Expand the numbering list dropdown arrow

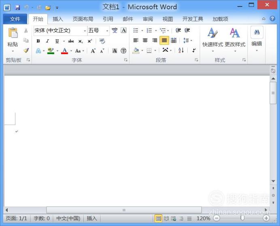click(x=156, y=31)
